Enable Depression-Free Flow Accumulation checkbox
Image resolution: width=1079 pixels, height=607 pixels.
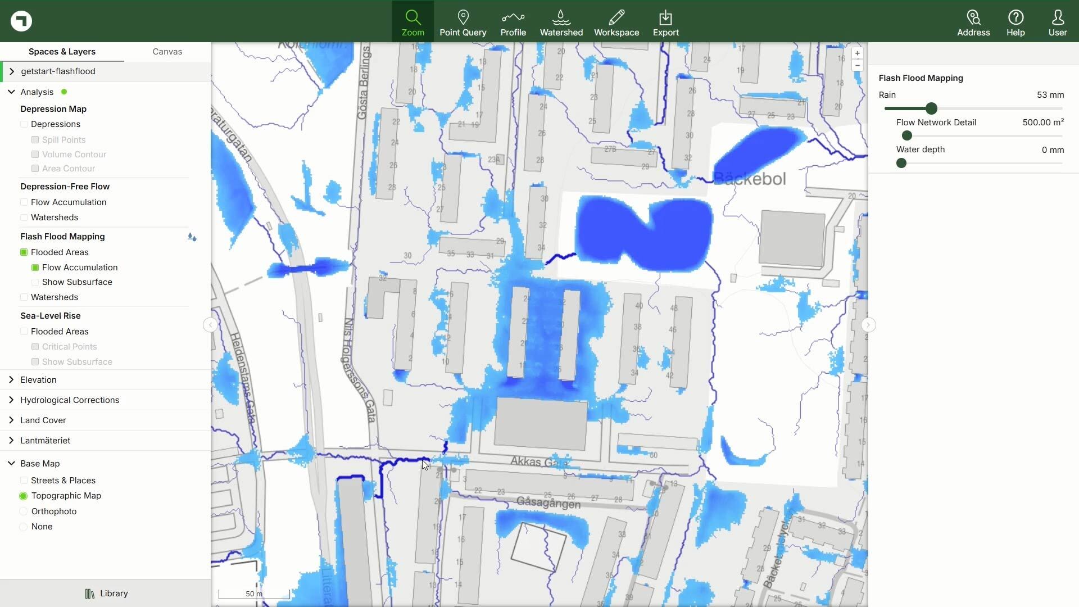pos(24,202)
